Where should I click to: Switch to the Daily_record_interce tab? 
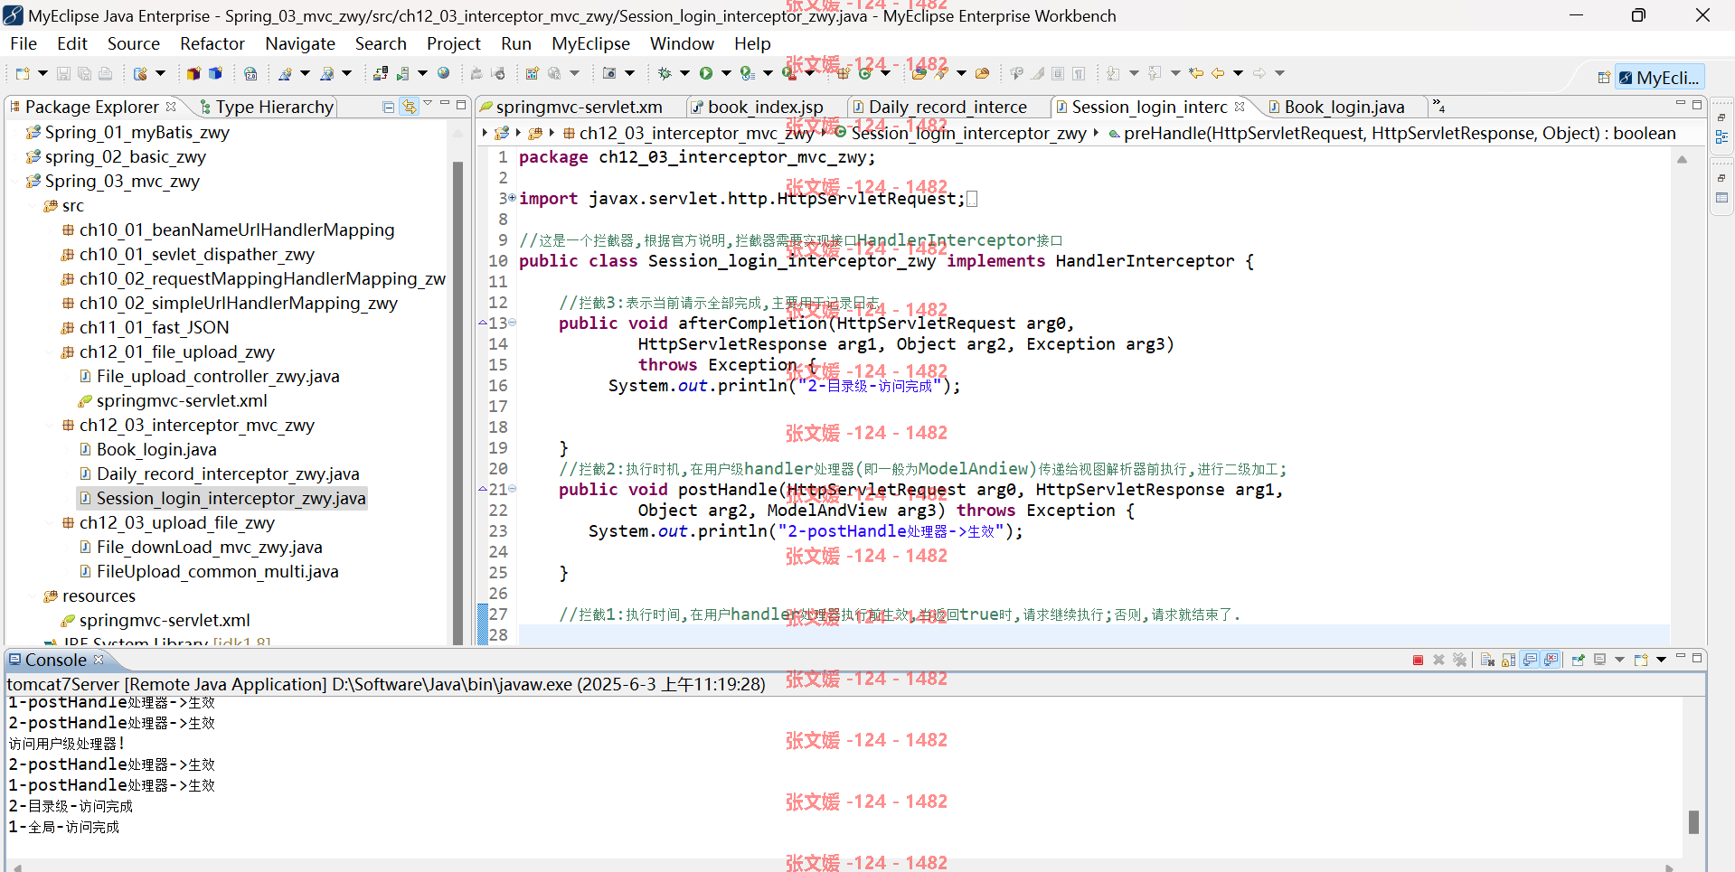point(947,107)
